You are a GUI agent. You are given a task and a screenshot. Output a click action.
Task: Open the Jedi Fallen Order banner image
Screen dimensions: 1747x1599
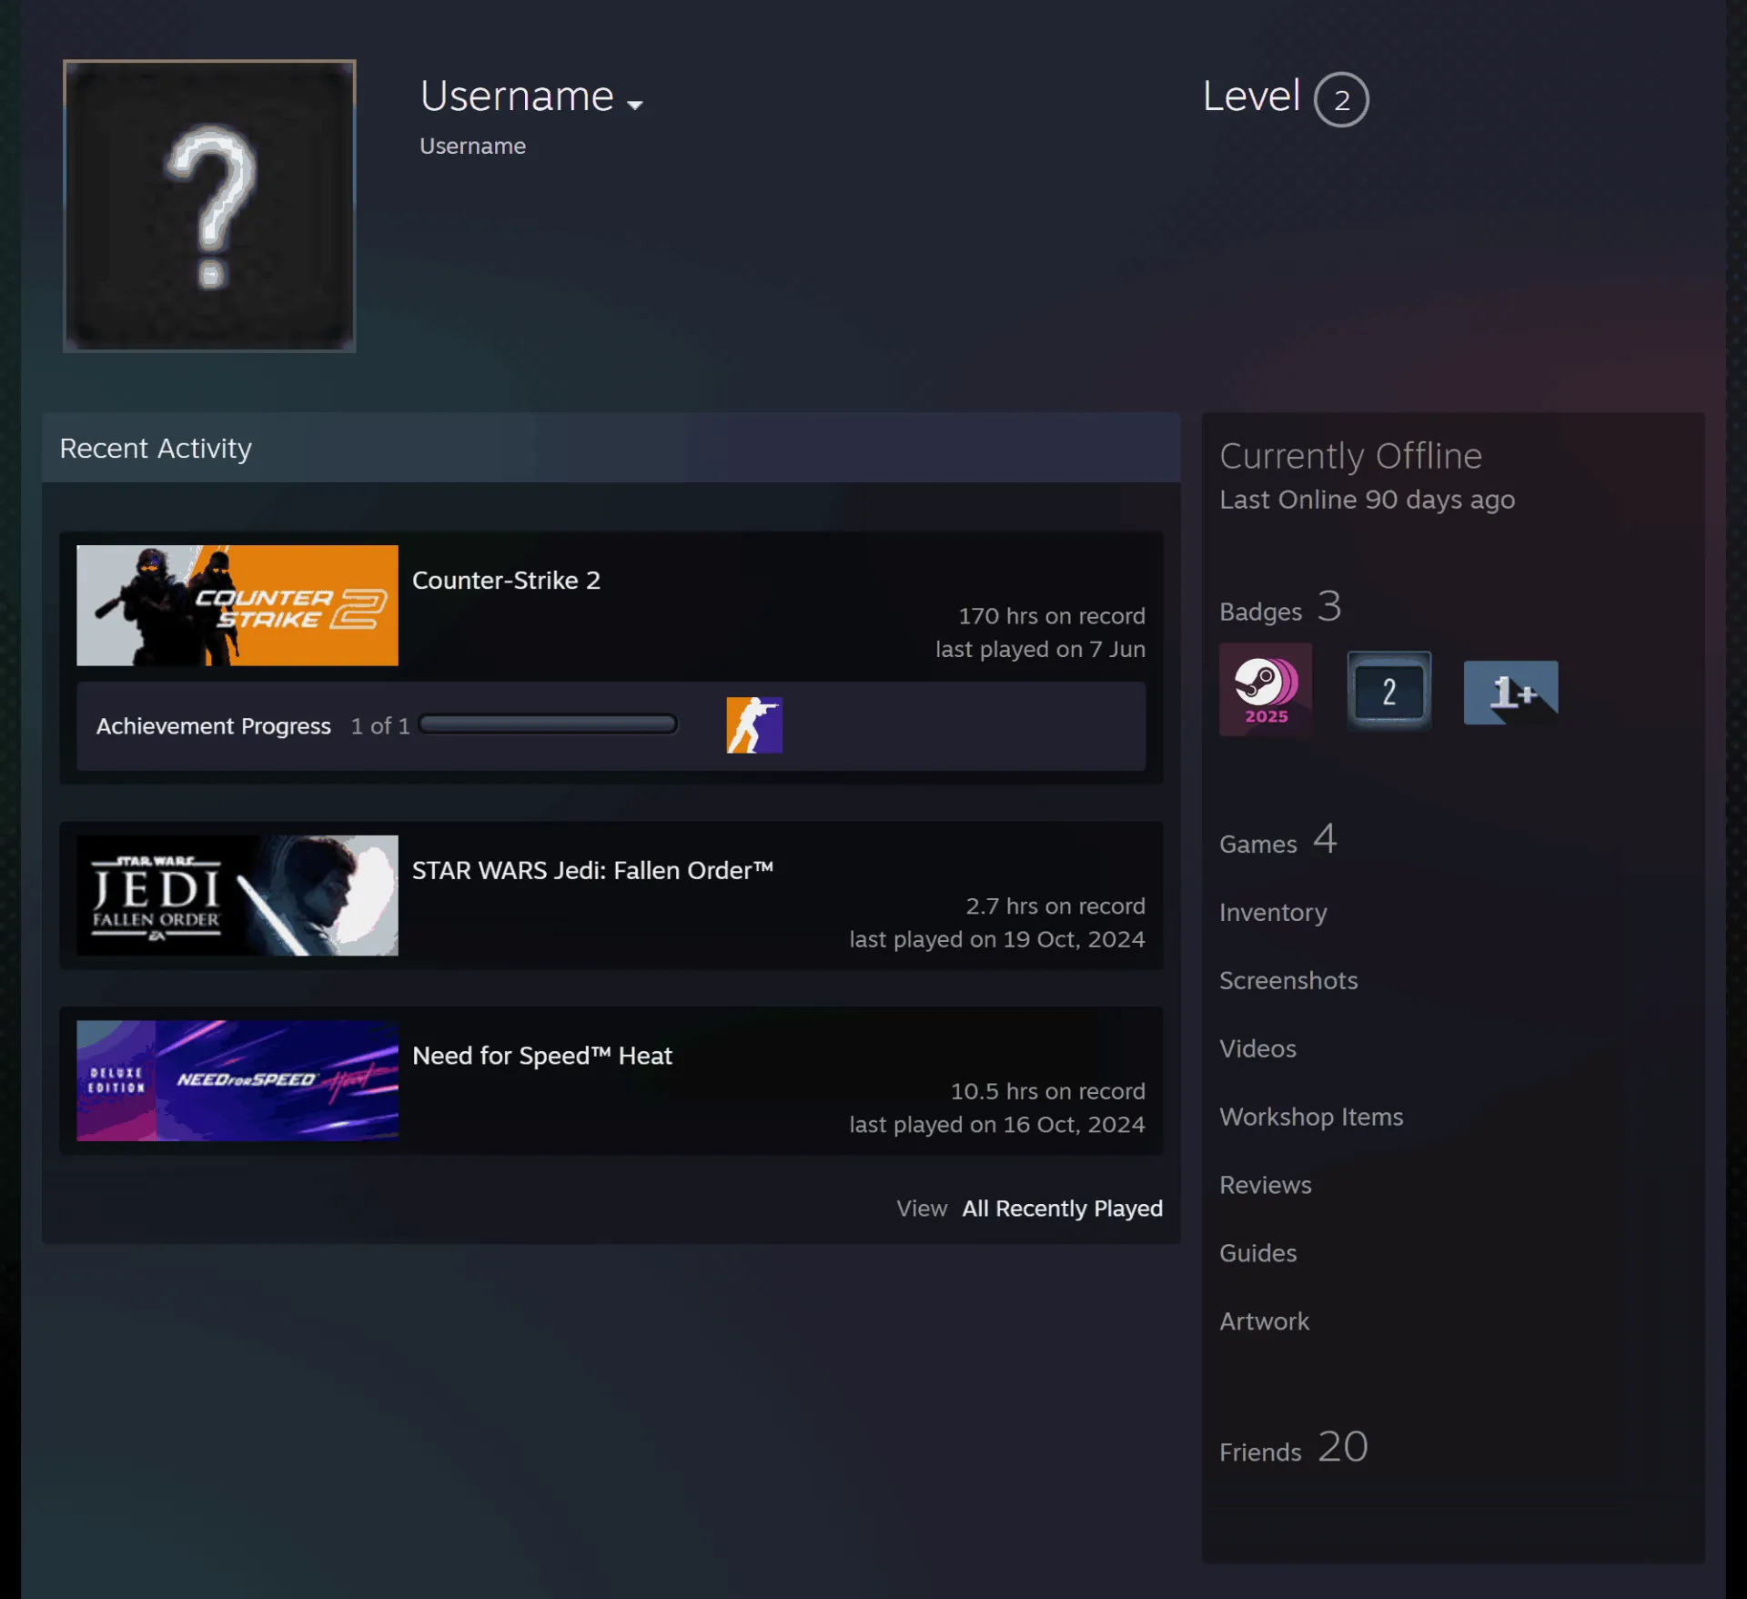click(237, 896)
